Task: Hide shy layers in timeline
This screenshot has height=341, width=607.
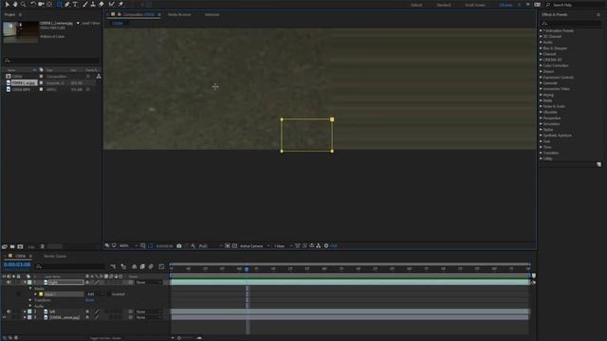Action: 135,266
